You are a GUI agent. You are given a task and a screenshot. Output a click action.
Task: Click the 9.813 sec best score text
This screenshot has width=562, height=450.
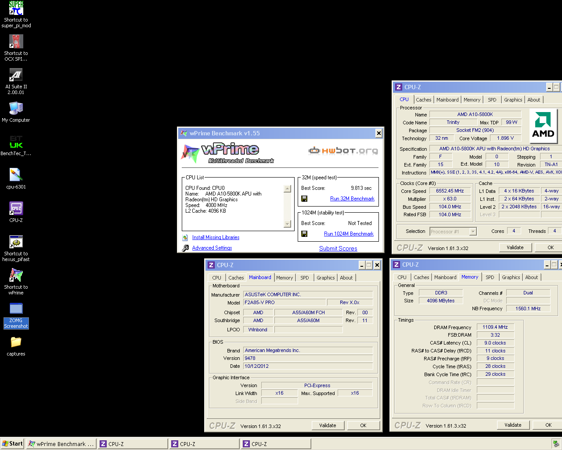(361, 188)
